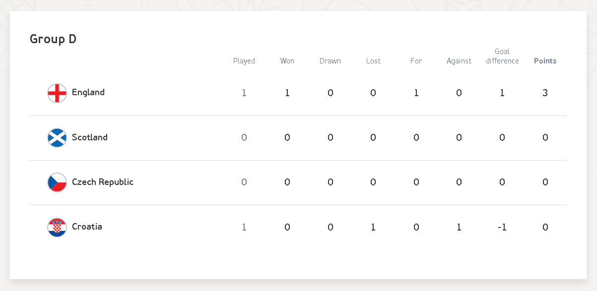This screenshot has height=291, width=597.
Task: Click England's played matches value
Action: [244, 93]
